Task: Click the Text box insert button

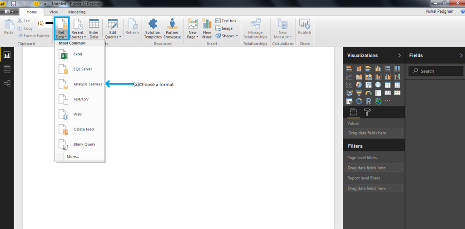Action: 226,21
